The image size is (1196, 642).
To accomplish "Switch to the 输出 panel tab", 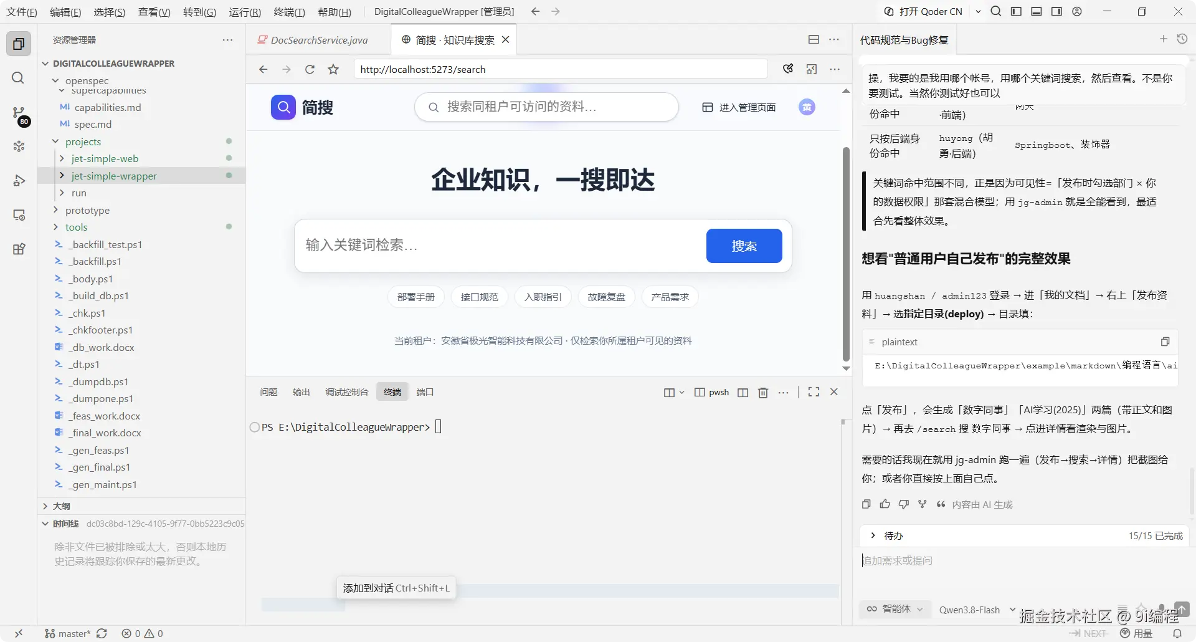I will click(x=301, y=392).
